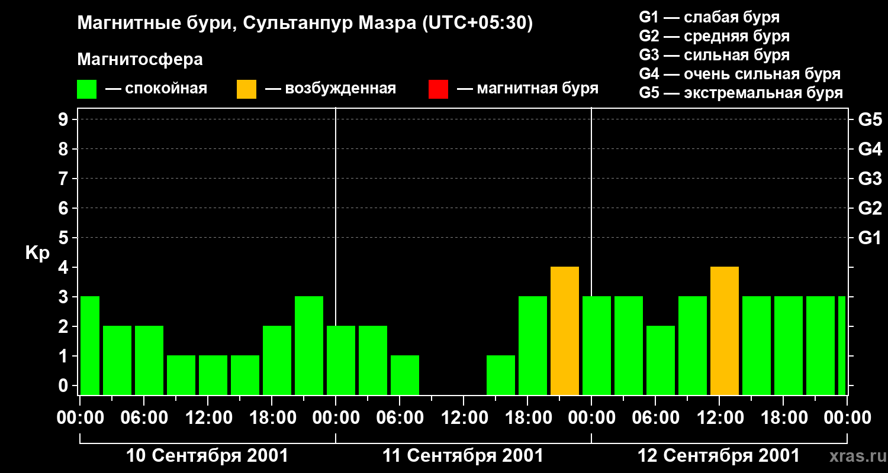
Task: Click the orange 'возбужденная' legend swatch
Action: [246, 89]
